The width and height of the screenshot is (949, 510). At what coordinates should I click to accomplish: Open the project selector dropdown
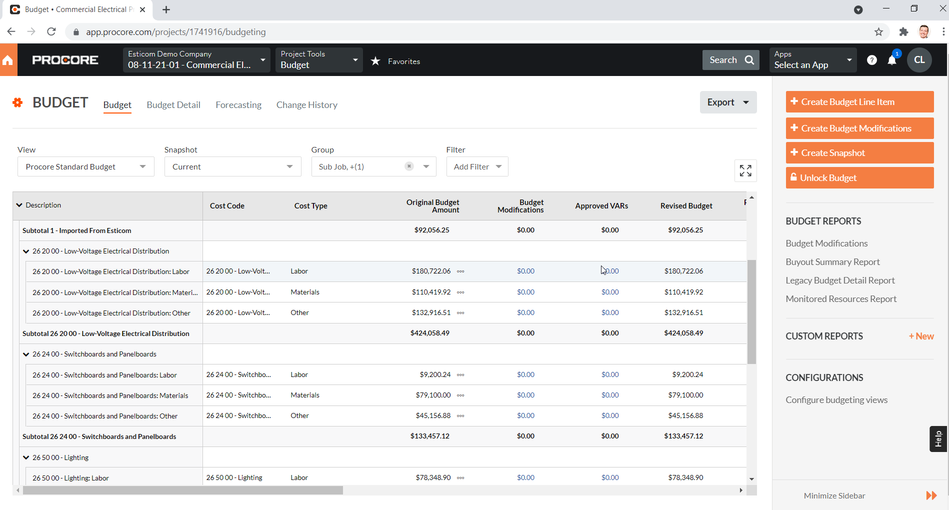[x=196, y=60]
